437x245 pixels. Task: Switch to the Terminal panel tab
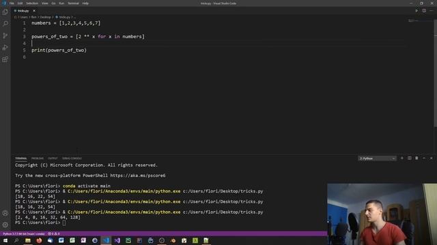click(x=21, y=159)
